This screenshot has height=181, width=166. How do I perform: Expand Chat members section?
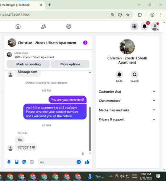[127, 101]
